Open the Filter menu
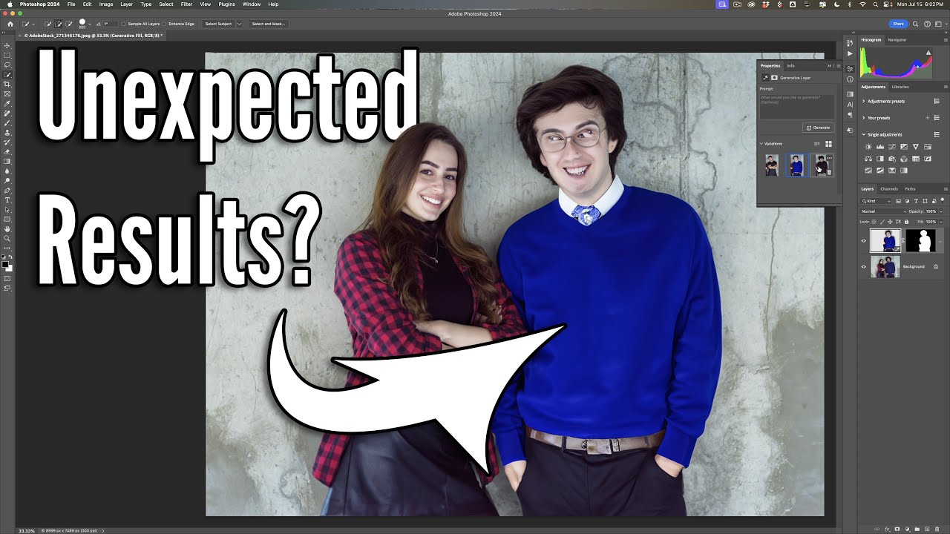Image resolution: width=950 pixels, height=534 pixels. point(187,4)
